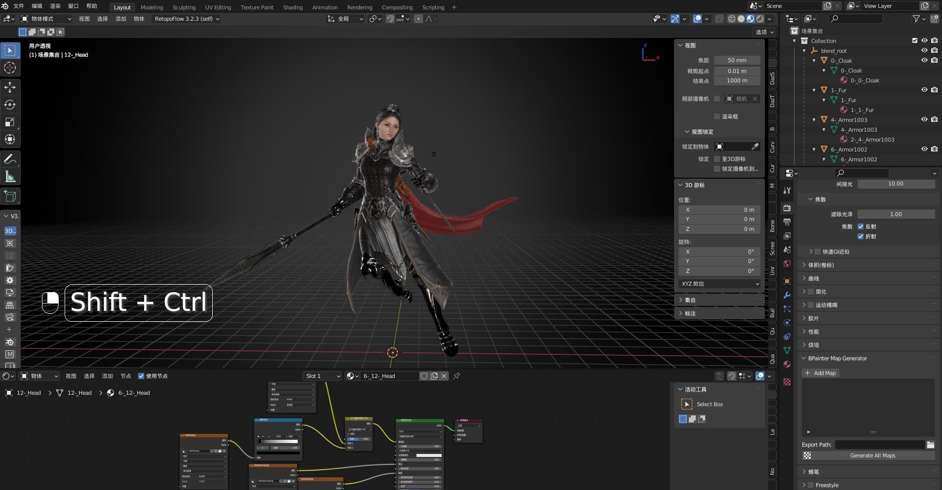Image resolution: width=942 pixels, height=490 pixels.
Task: Adjust the 滤除光泽 slider value
Action: click(x=896, y=214)
